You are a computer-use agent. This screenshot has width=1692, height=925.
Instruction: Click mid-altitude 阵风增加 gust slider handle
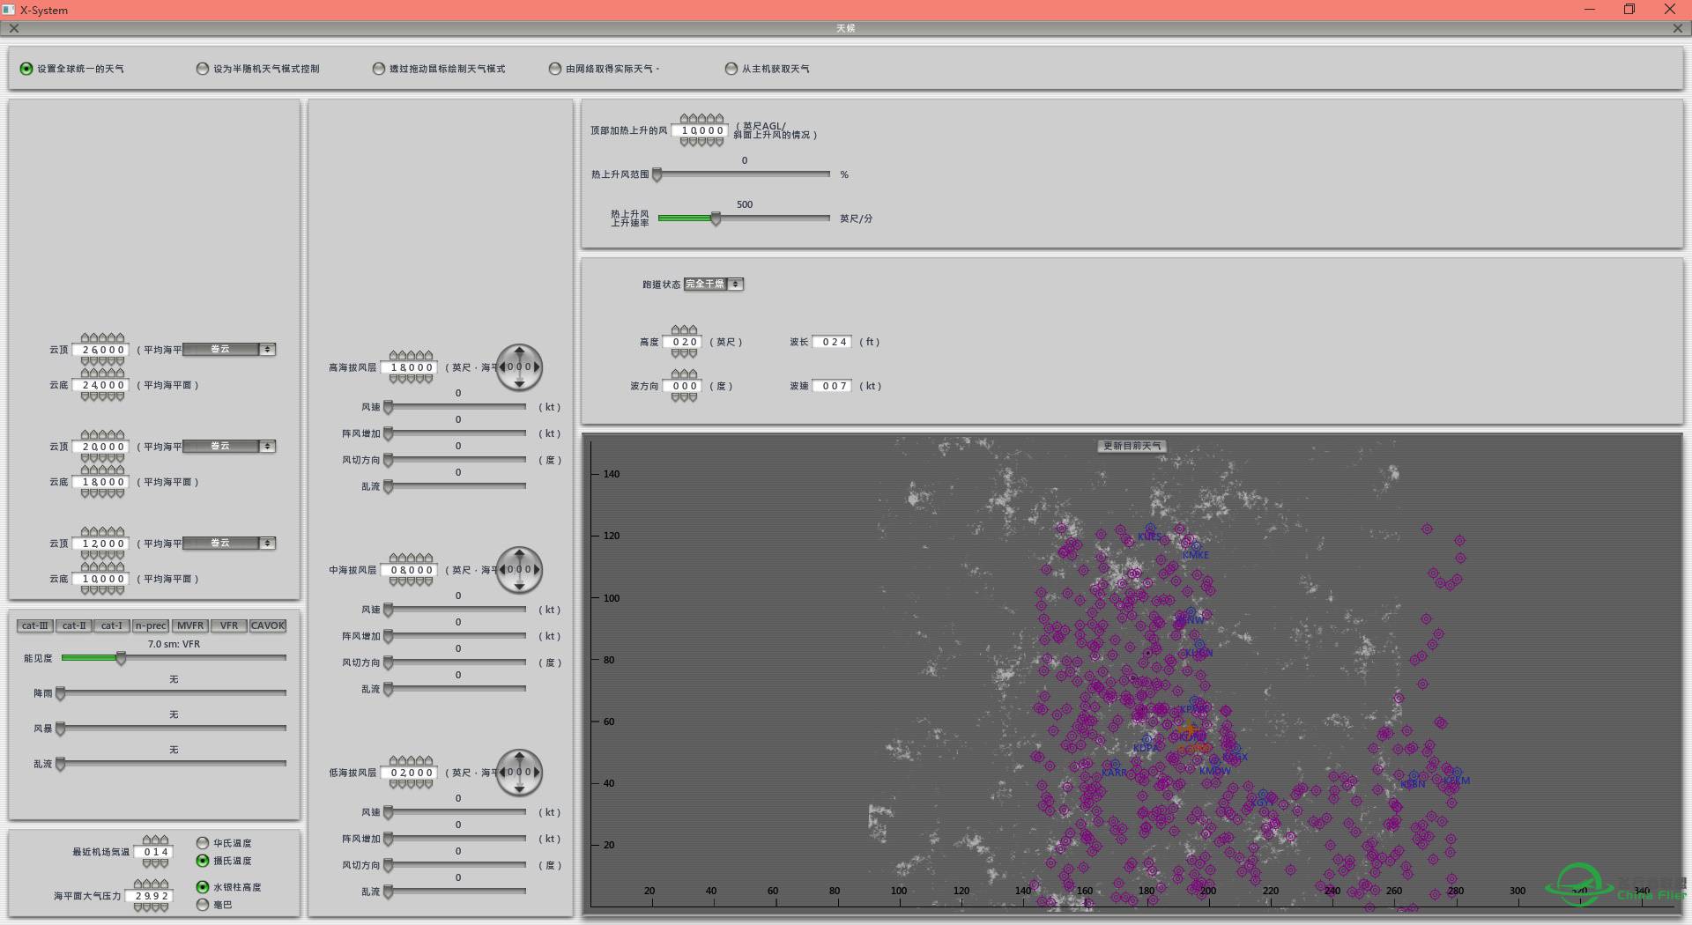coord(389,636)
